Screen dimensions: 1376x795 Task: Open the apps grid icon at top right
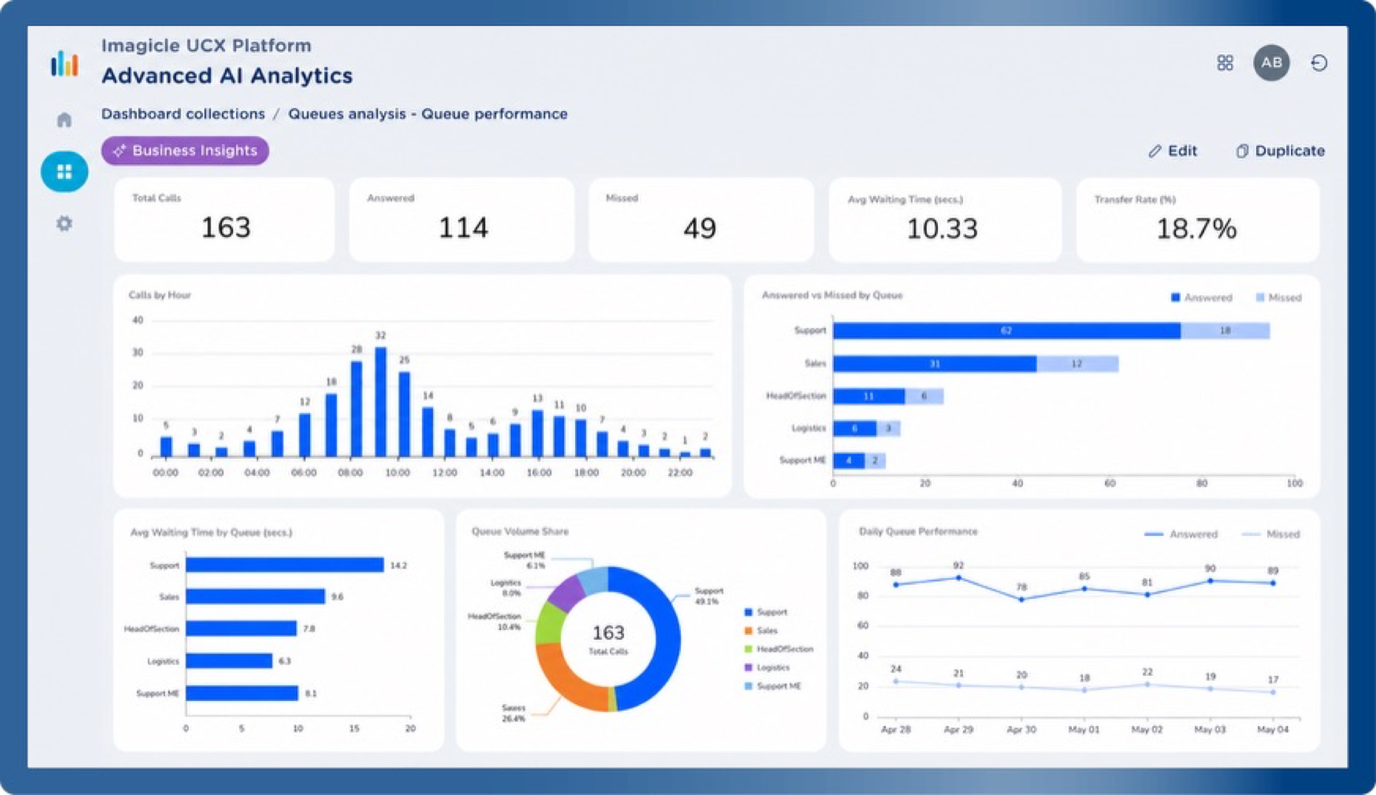coord(1225,63)
